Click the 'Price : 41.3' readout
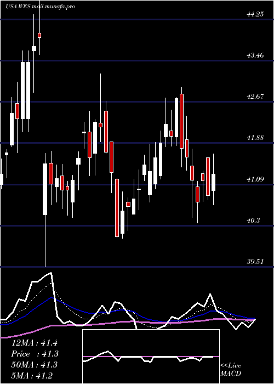The image size is (274, 384). 35,354
